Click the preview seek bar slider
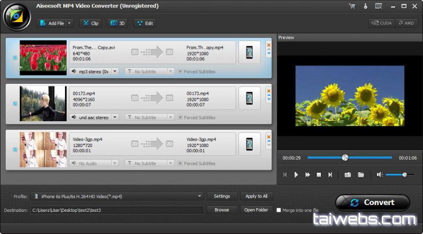 pyautogui.click(x=345, y=158)
